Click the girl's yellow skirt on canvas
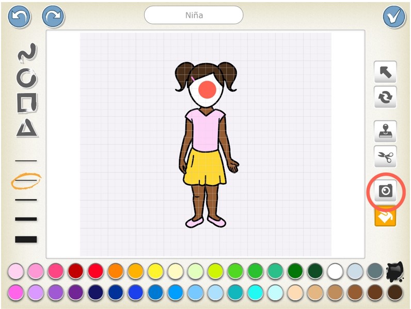Image resolution: width=411 pixels, height=309 pixels. click(x=204, y=167)
